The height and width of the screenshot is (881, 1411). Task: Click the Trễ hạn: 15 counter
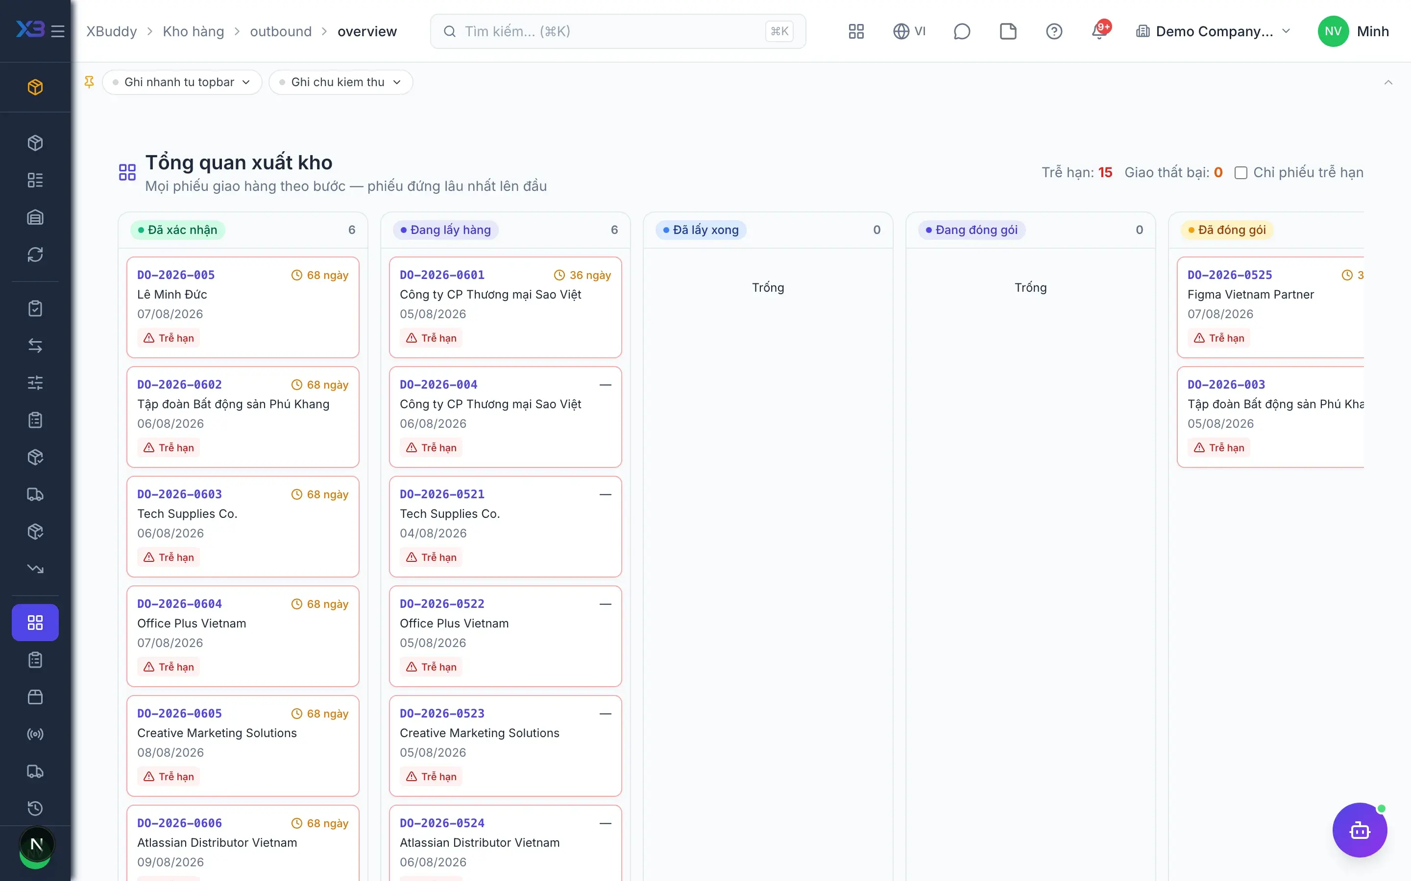click(x=1076, y=172)
